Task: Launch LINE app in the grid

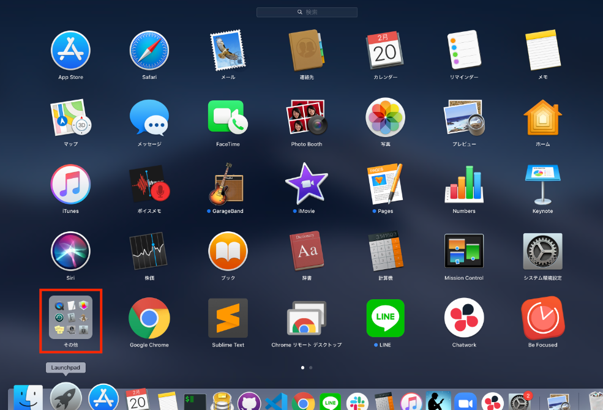Action: click(385, 318)
